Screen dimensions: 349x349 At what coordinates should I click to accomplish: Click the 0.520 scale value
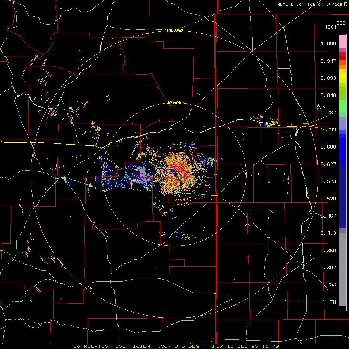328,199
